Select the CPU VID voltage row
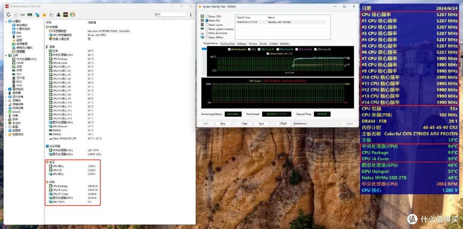This screenshot has height=229, width=463. click(x=72, y=170)
